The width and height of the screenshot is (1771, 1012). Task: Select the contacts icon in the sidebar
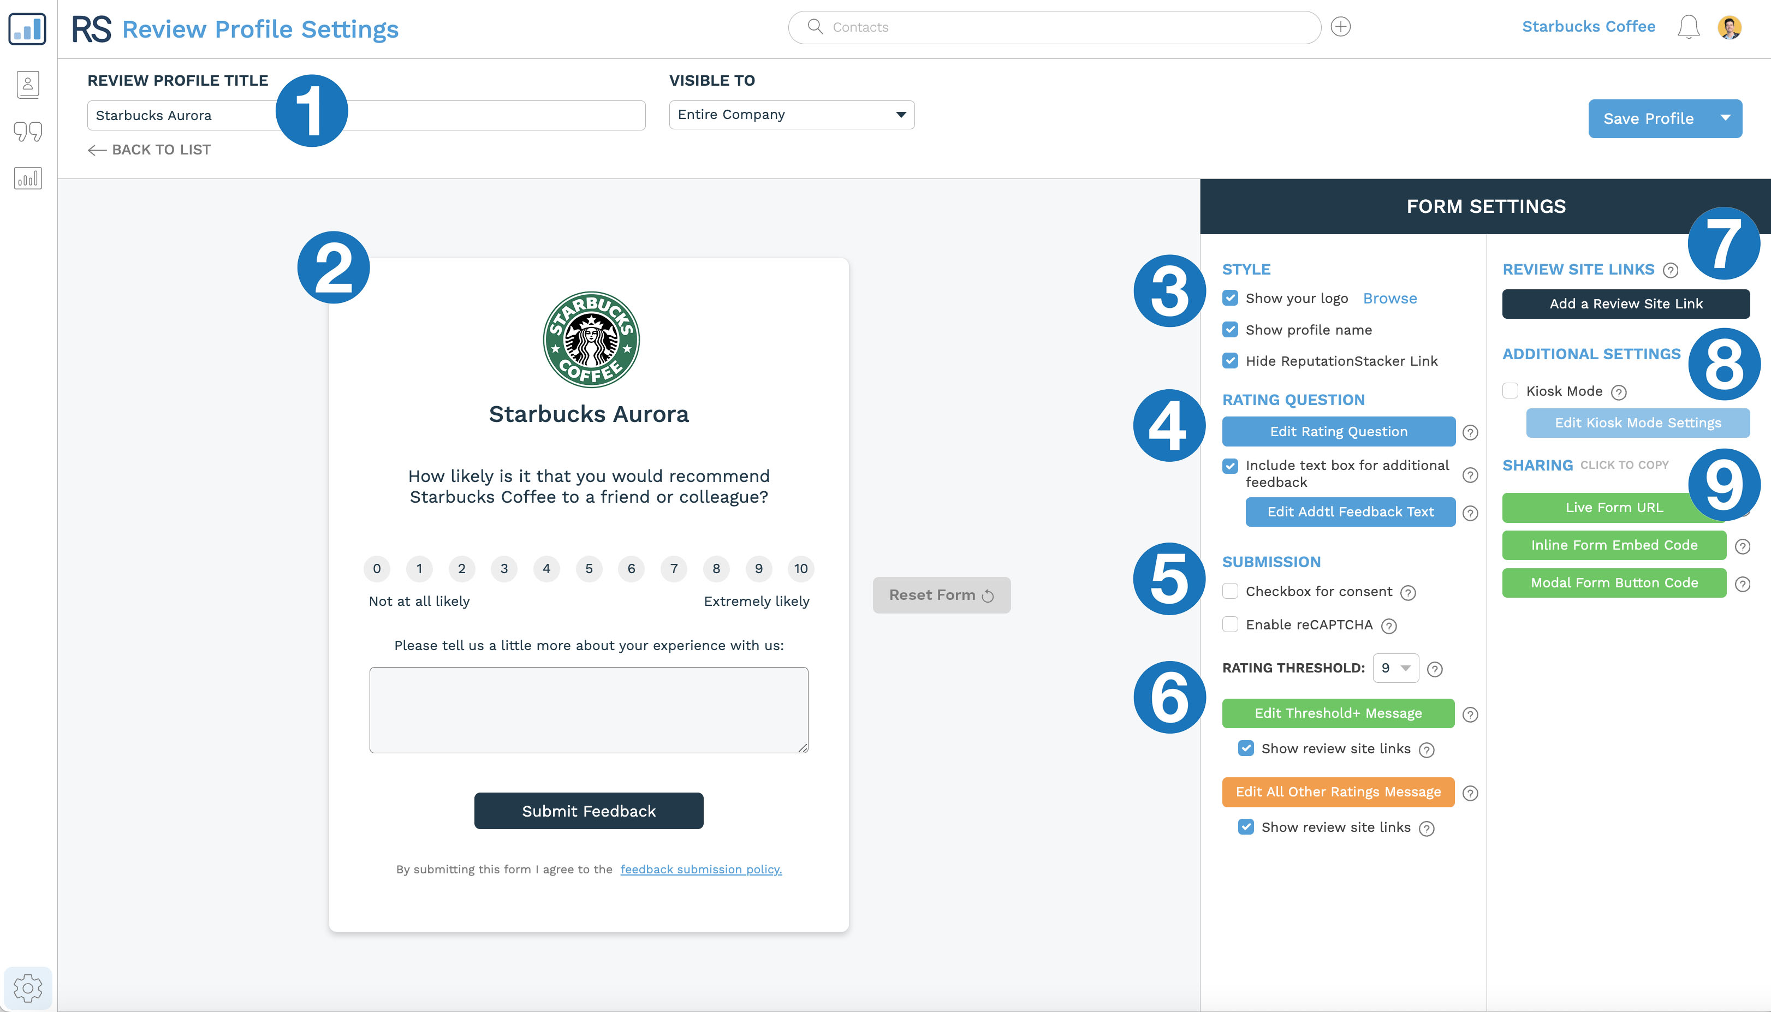coord(27,84)
